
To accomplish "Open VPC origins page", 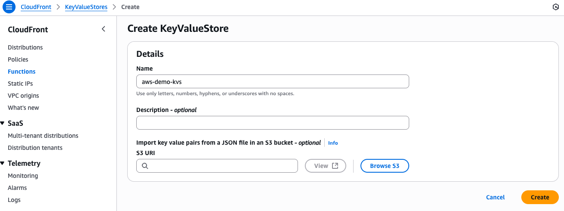I will [23, 96].
